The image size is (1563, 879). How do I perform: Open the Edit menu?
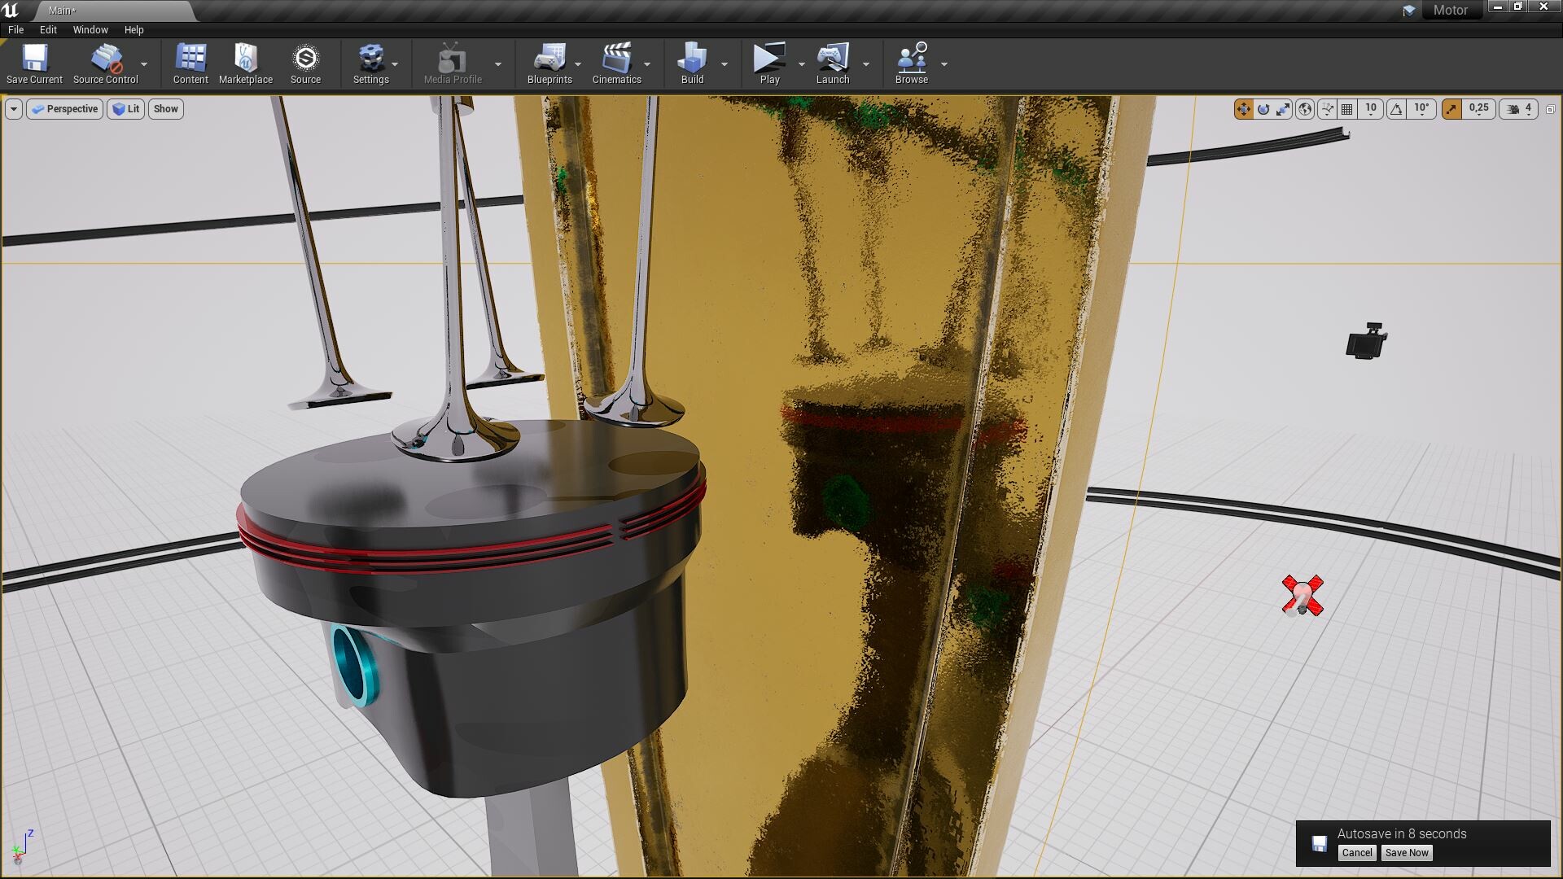[x=47, y=29]
